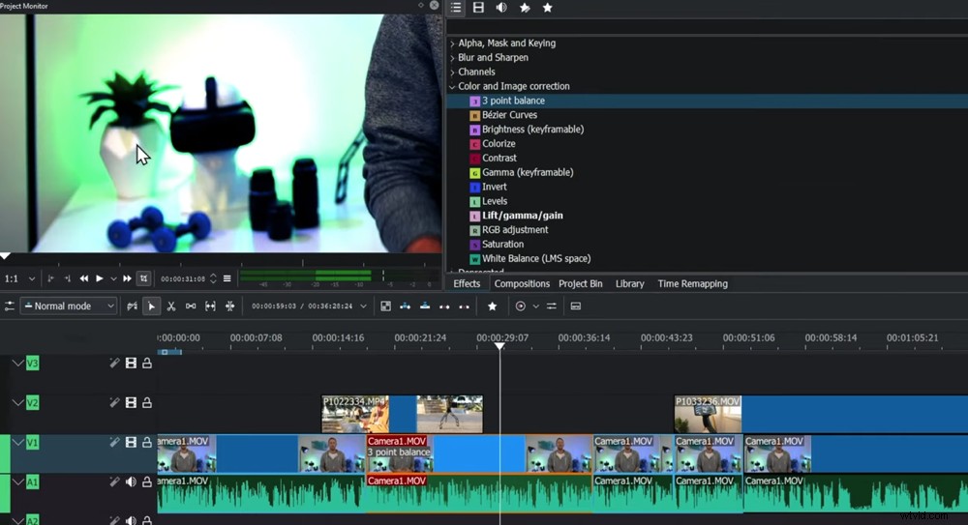Insert clip zone in timeline

[x=405, y=306]
